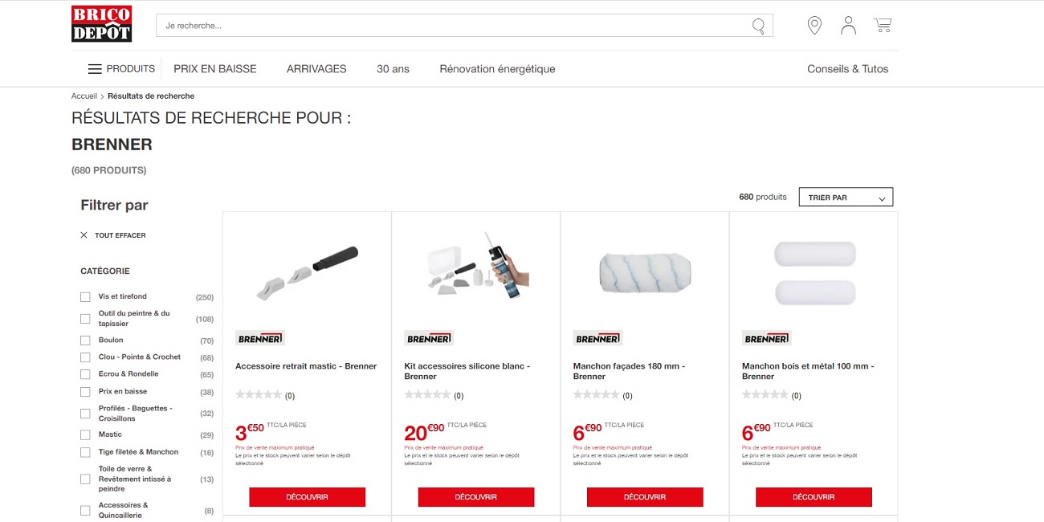
Task: Click star rating of Accessoire retrait mastic
Action: [x=259, y=395]
